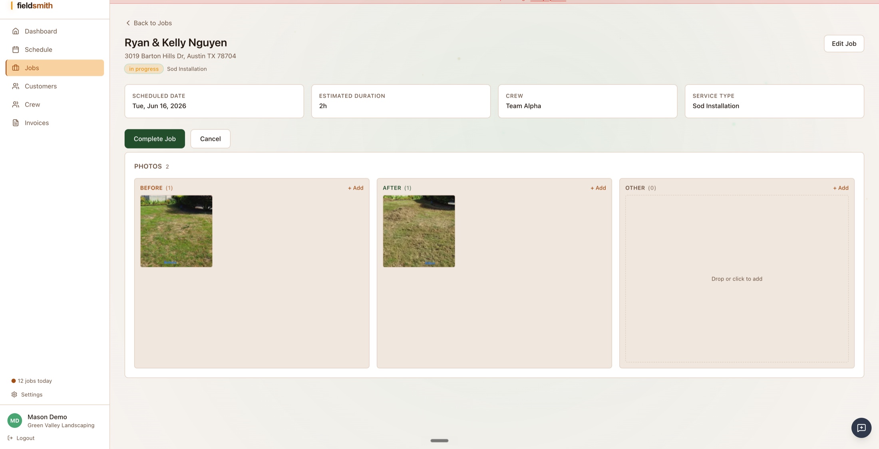Add a photo to AFTER section

pos(598,188)
